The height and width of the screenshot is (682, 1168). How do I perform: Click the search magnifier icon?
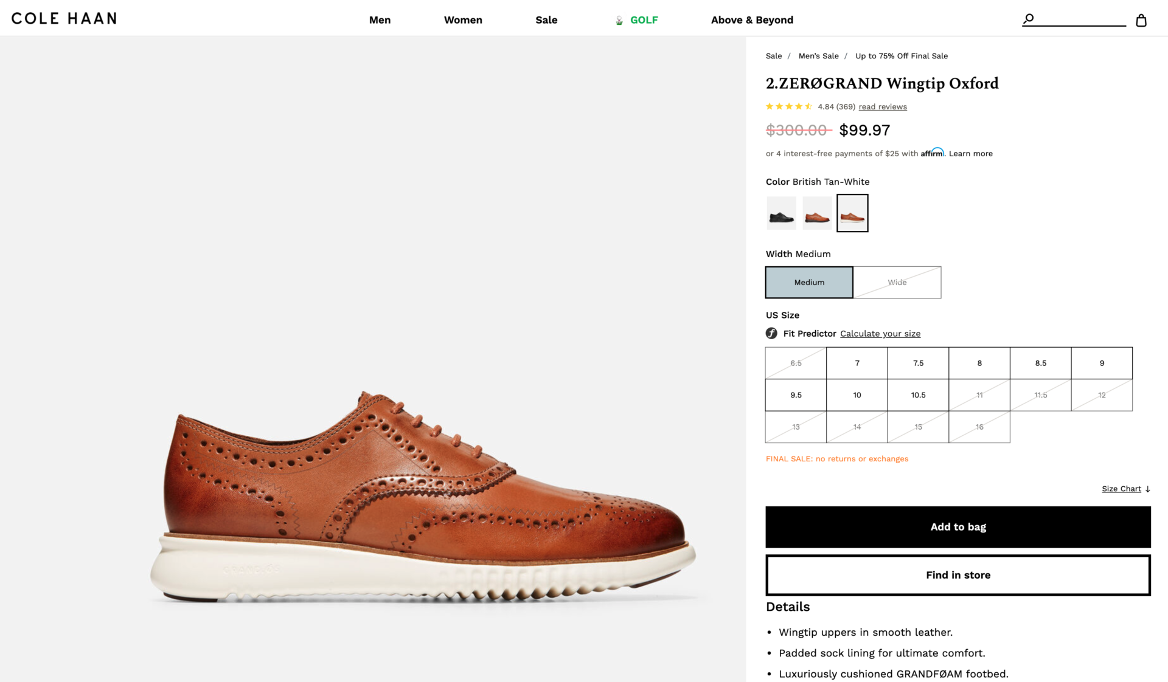[1028, 19]
